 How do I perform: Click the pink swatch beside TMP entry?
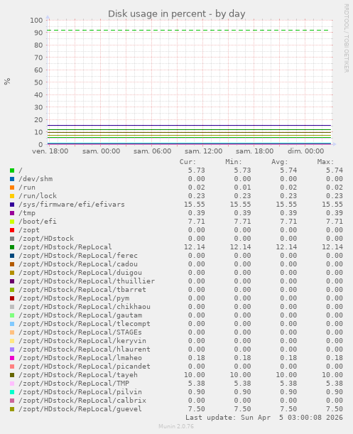[12, 384]
